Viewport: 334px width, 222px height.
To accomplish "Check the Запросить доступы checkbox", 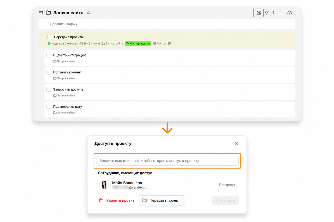I will coord(49,89).
